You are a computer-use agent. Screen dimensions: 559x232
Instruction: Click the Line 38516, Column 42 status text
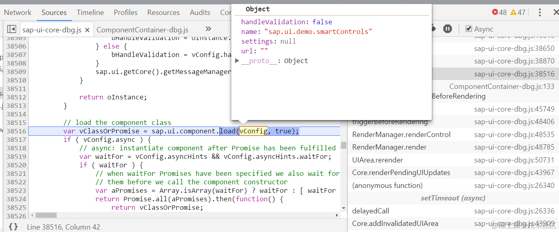63,227
